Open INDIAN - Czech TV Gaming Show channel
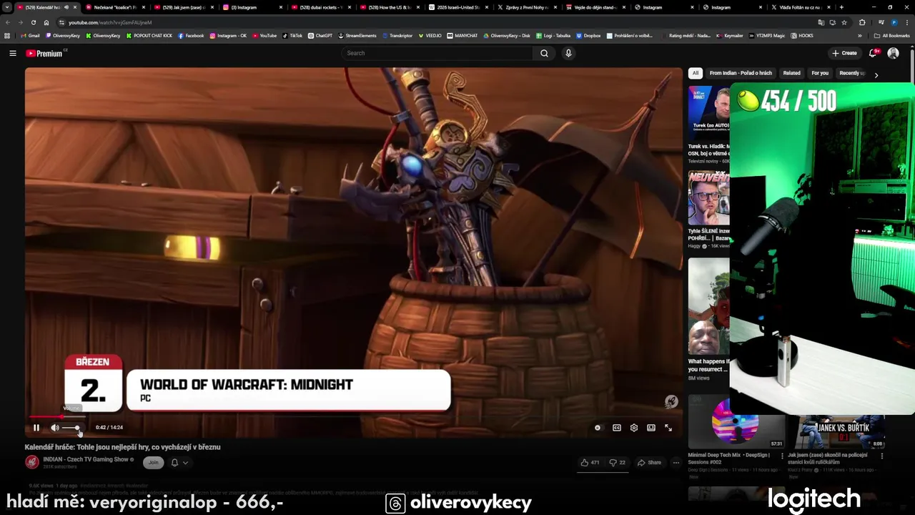Image resolution: width=915 pixels, height=515 pixels. point(86,459)
